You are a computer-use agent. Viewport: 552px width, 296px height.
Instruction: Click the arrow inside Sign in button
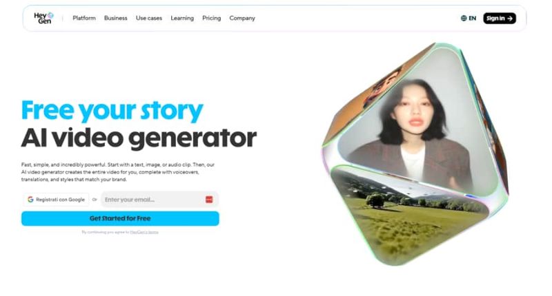(x=510, y=19)
